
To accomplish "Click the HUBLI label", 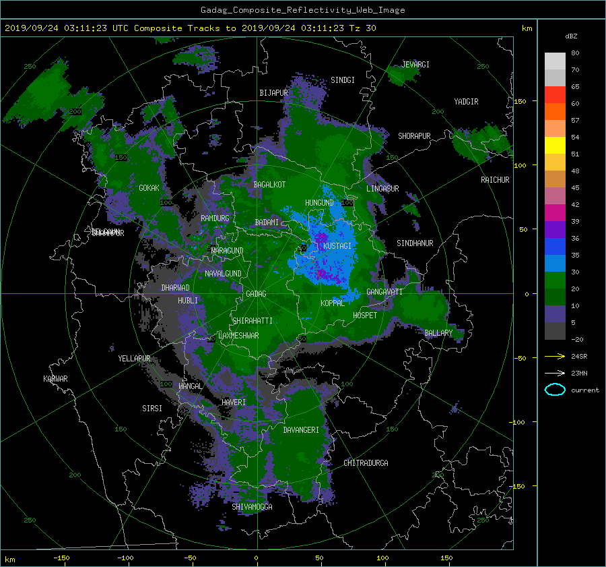I will coord(188,300).
